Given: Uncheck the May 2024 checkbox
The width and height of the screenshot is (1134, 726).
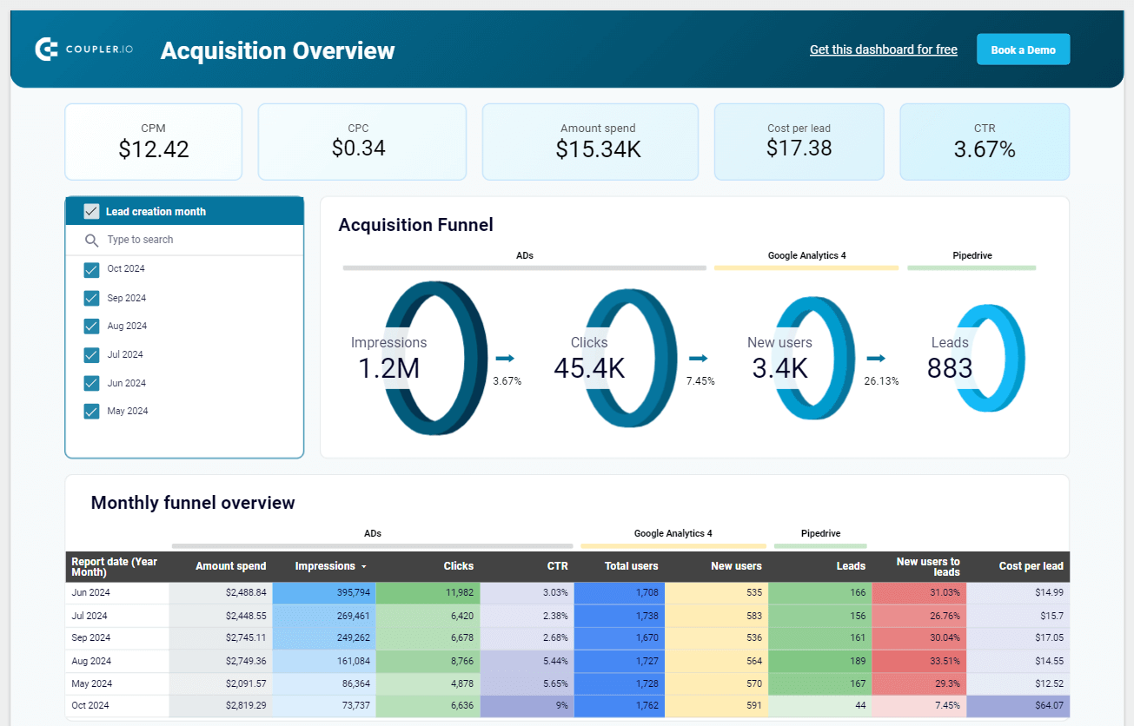Looking at the screenshot, I should click(x=91, y=412).
